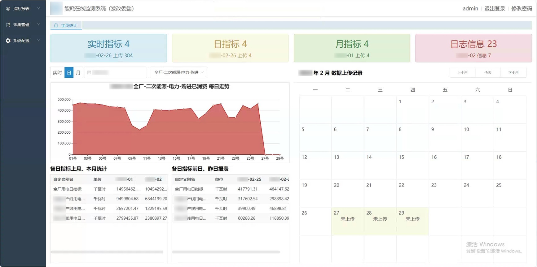Click the 采集管理 sliders icon in sidebar

(x=8, y=24)
